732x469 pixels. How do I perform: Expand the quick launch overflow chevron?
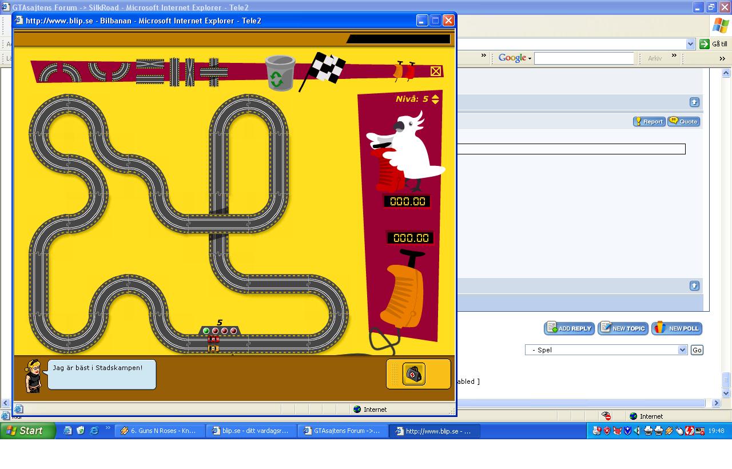107,428
